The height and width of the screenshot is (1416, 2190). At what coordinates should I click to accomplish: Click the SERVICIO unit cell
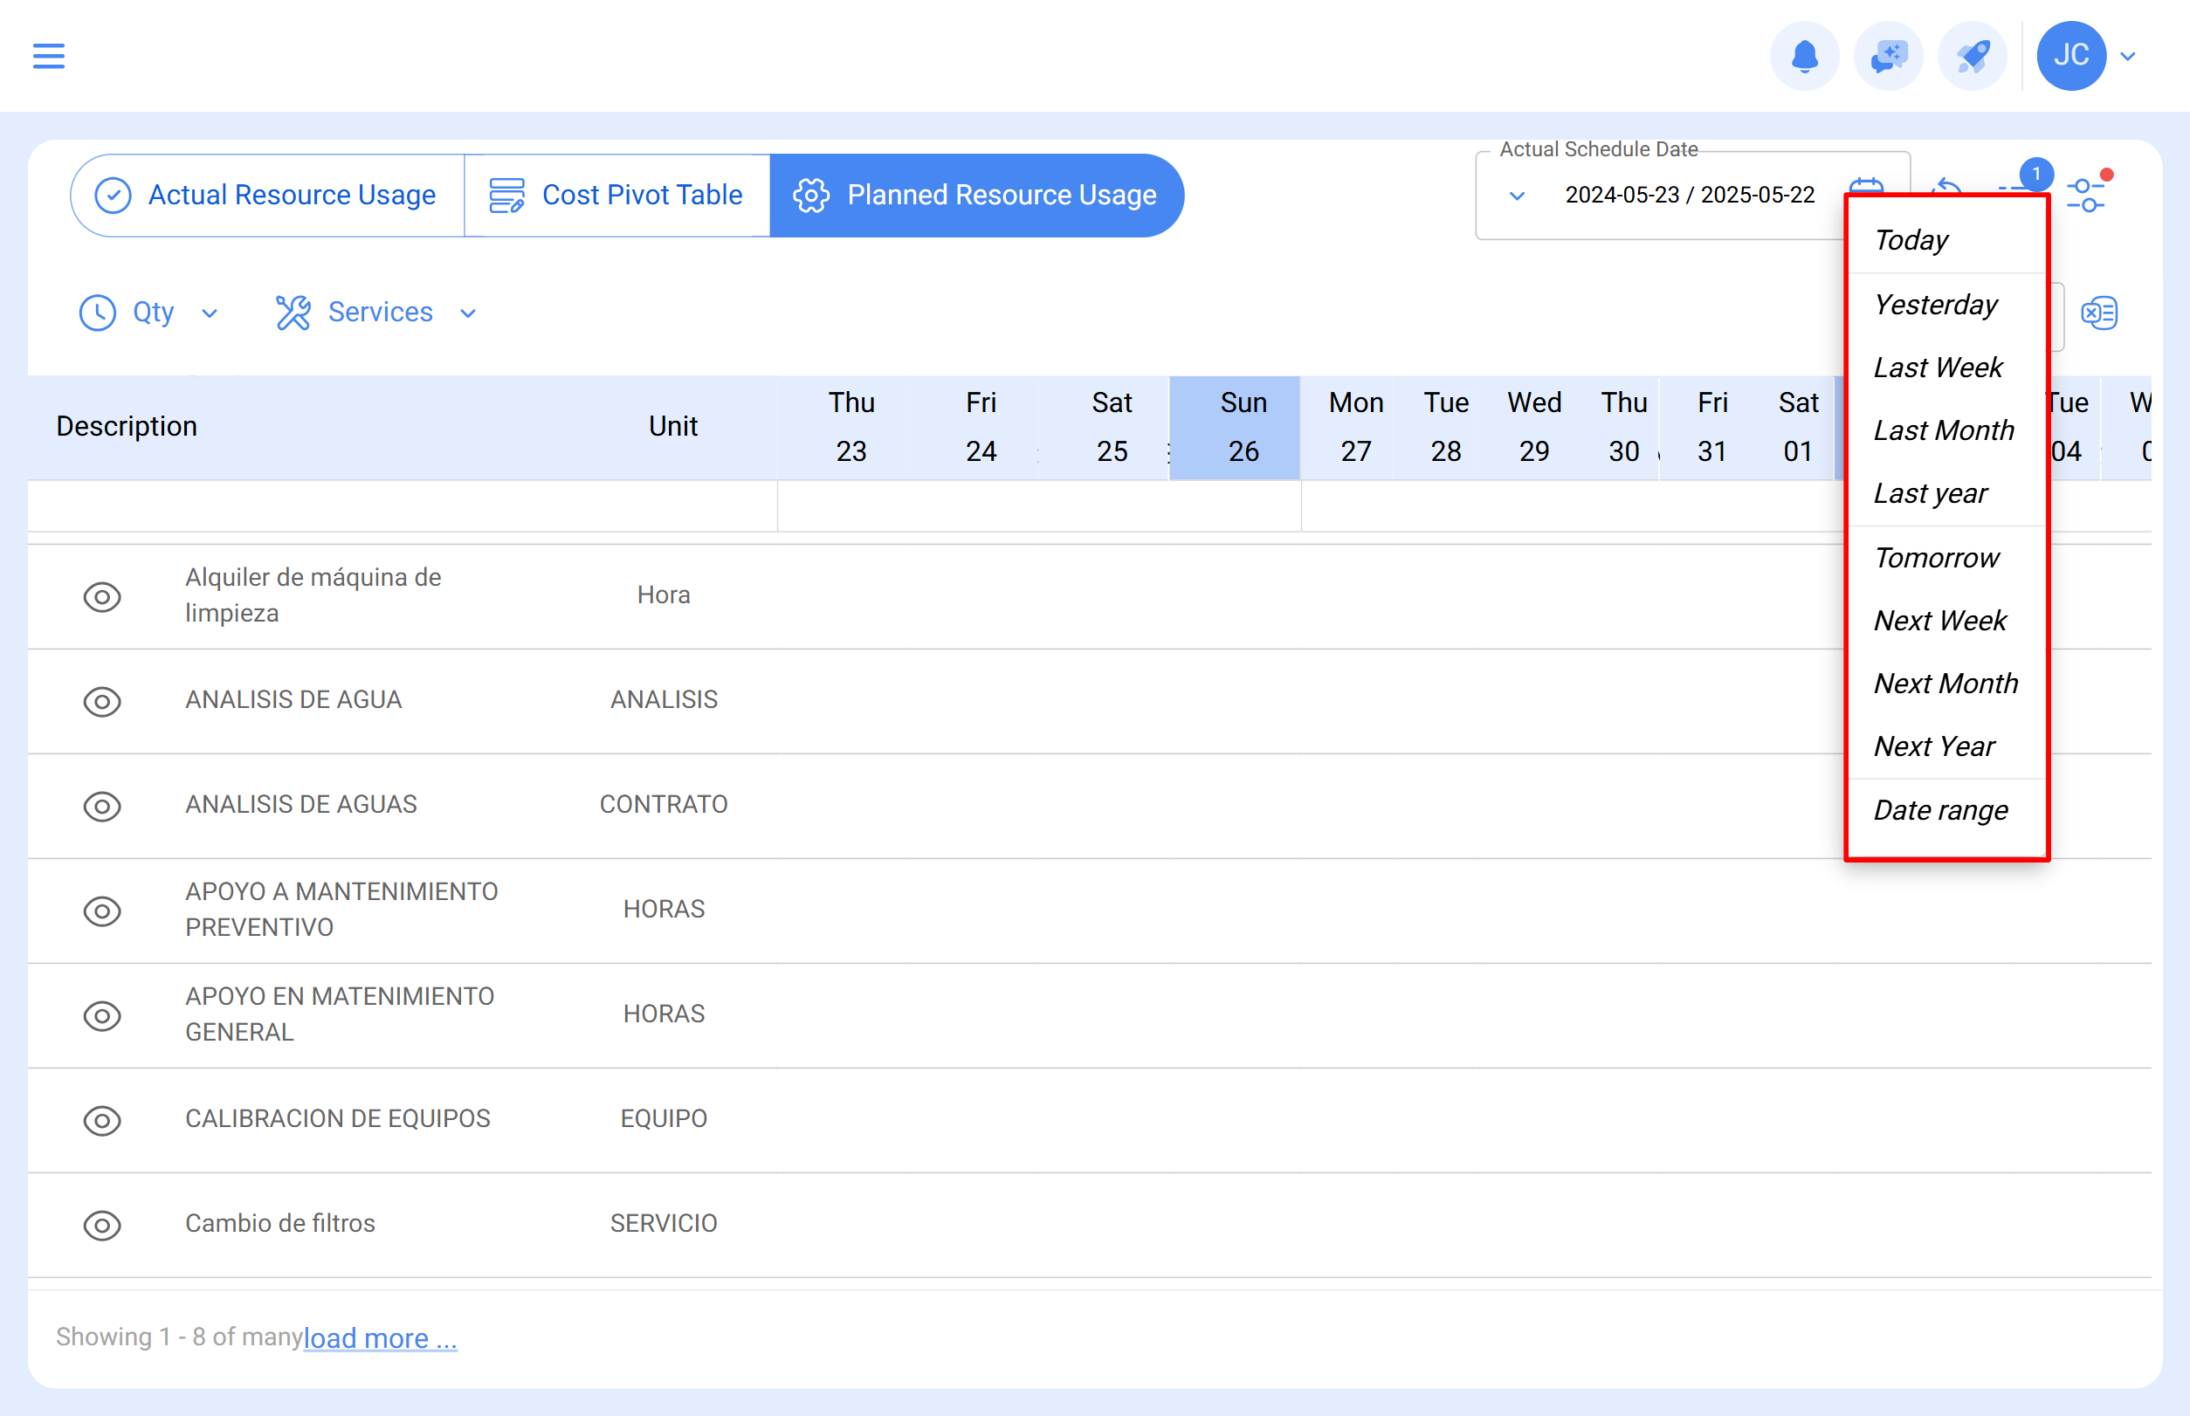point(663,1224)
